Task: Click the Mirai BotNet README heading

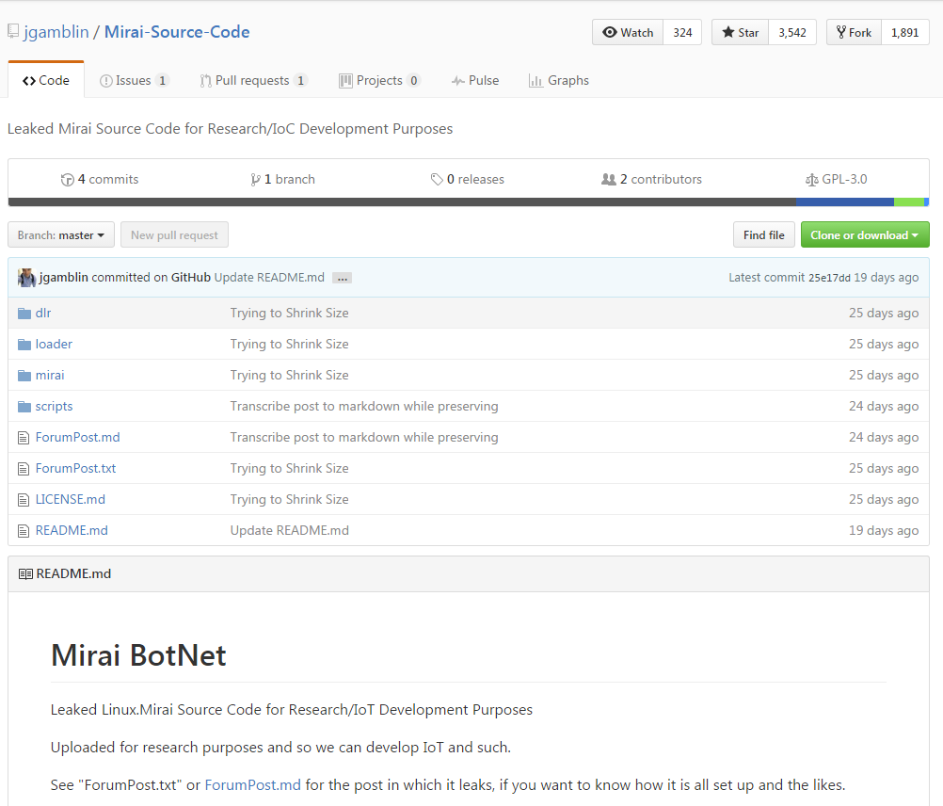Action: click(x=138, y=655)
